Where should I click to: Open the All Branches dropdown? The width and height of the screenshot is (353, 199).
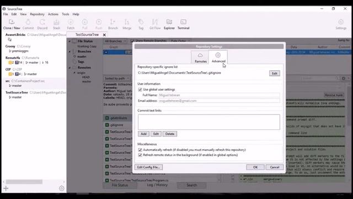(116, 41)
